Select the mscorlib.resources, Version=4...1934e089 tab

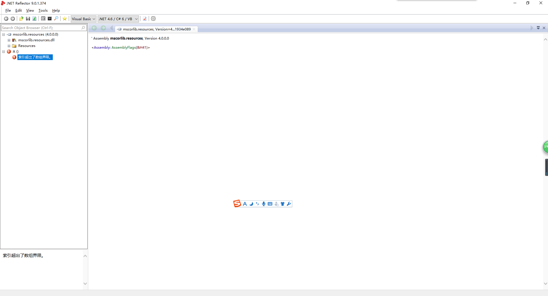coord(156,29)
